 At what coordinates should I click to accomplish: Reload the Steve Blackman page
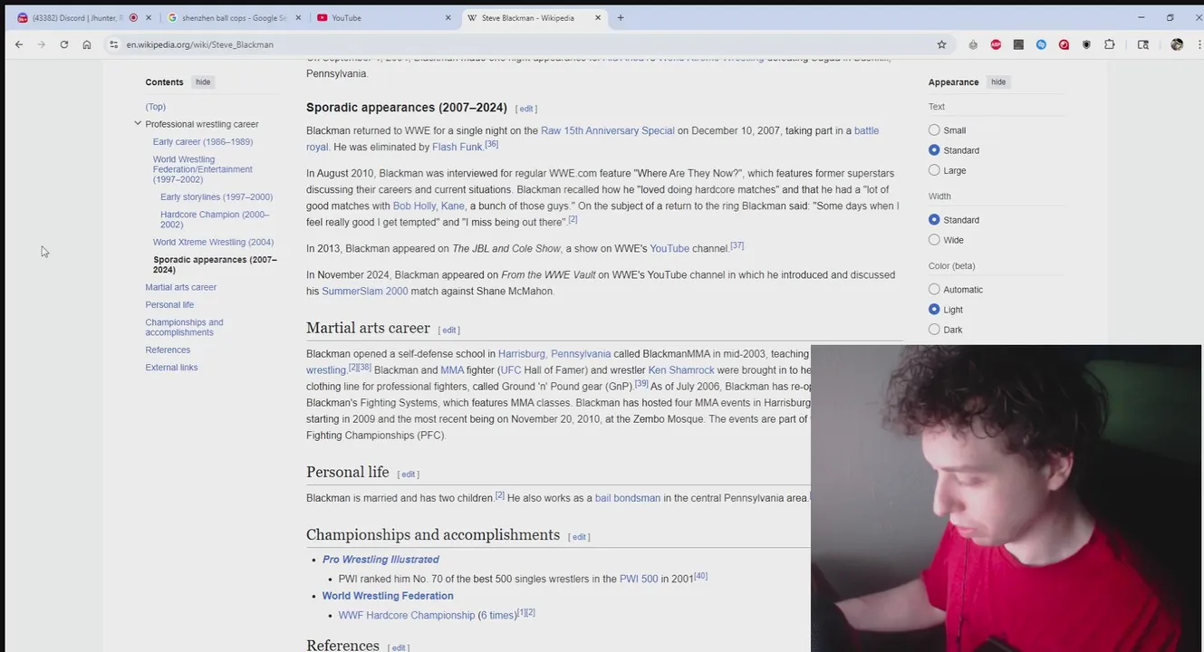pyautogui.click(x=64, y=44)
